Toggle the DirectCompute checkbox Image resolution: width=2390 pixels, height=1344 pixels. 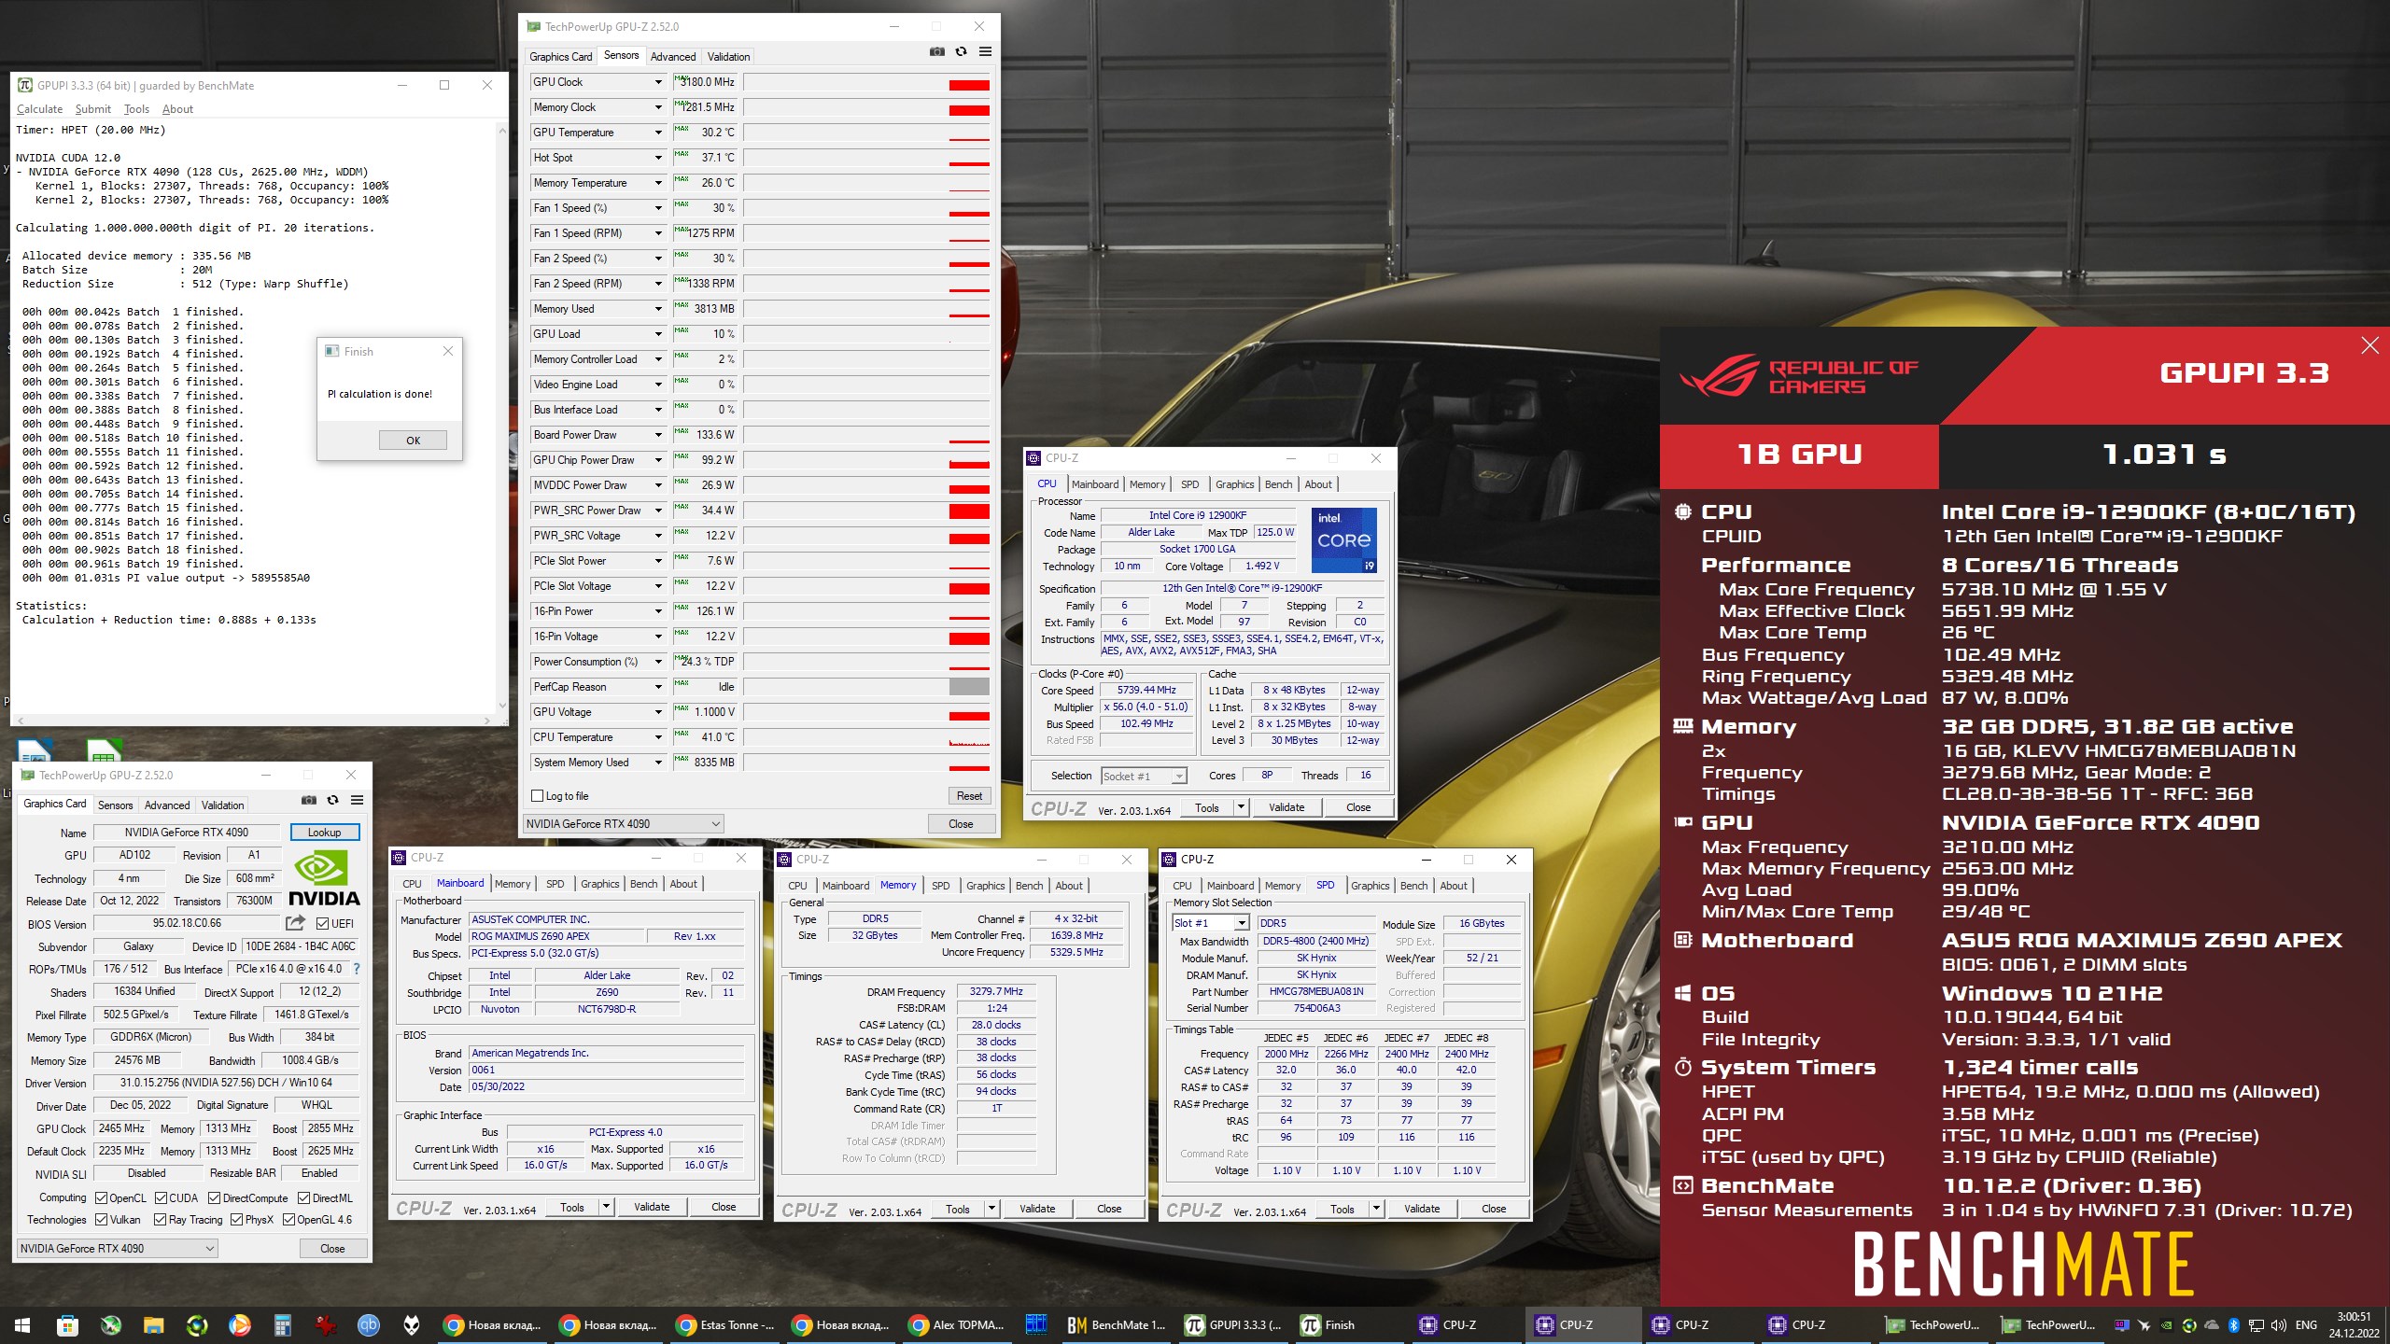coord(214,1197)
